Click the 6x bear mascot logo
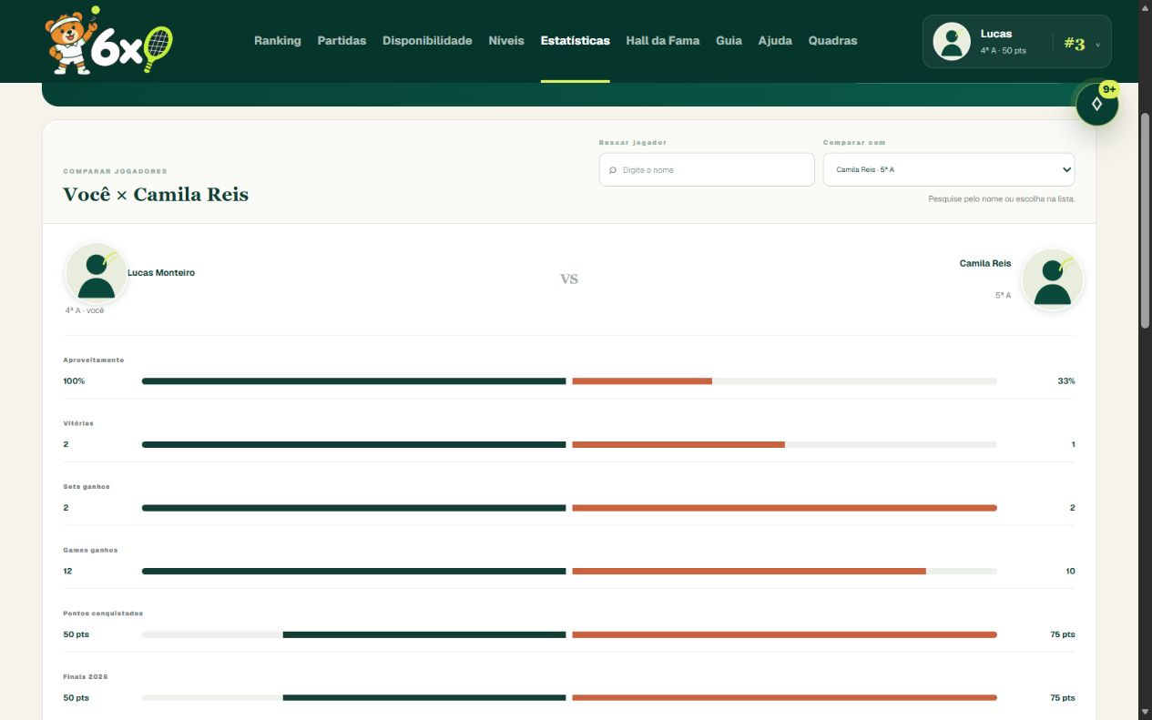 (x=108, y=41)
